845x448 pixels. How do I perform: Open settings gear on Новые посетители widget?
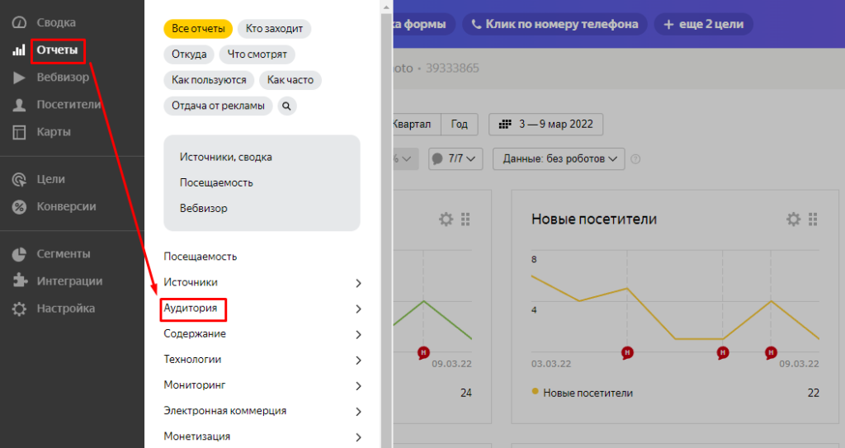(793, 219)
